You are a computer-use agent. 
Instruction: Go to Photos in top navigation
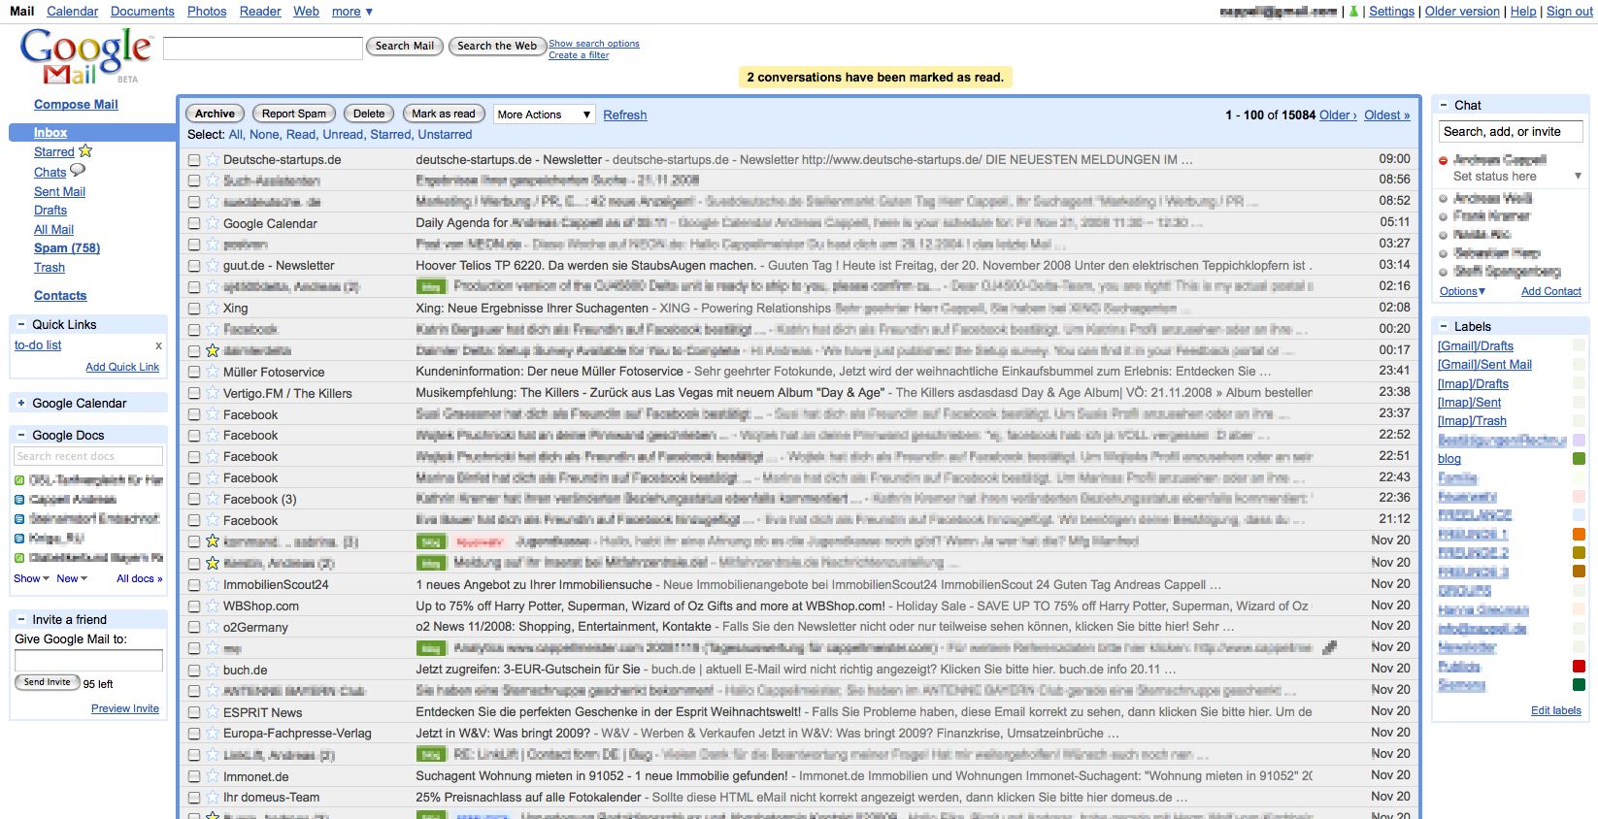(x=207, y=12)
